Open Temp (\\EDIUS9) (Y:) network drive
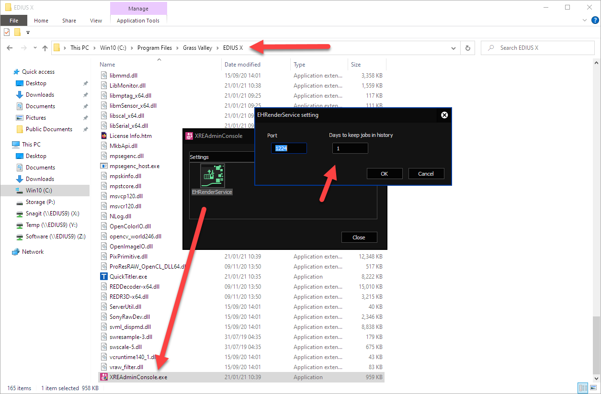Image resolution: width=601 pixels, height=394 pixels. 52,225
